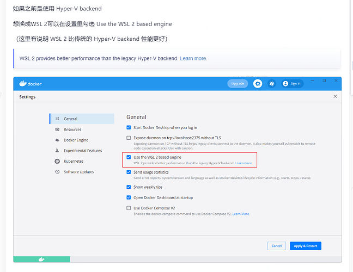Click the Settings title text
353x272 pixels.
(27, 97)
